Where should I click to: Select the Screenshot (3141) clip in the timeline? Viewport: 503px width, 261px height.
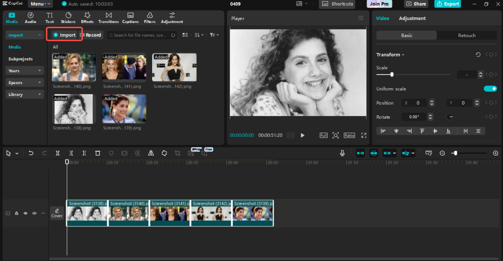click(x=170, y=213)
